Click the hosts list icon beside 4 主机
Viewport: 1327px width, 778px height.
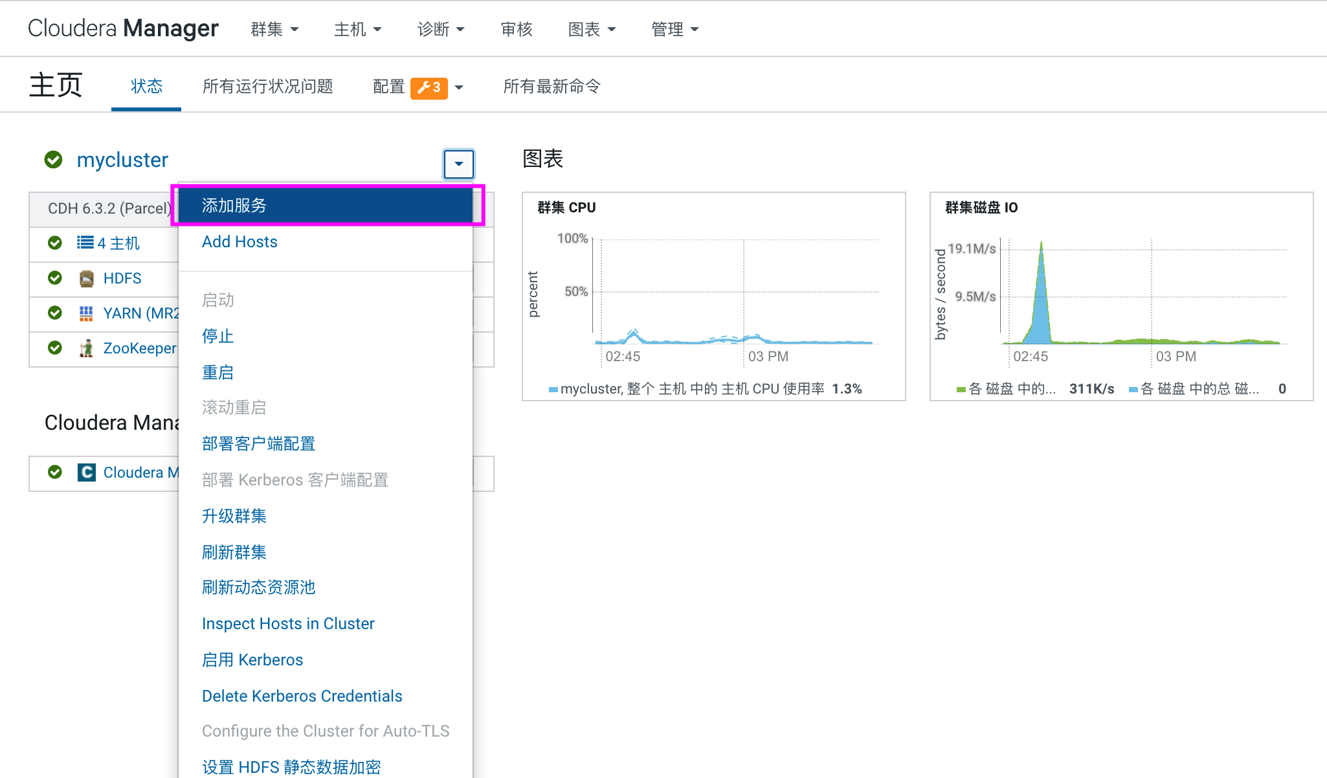tap(85, 243)
